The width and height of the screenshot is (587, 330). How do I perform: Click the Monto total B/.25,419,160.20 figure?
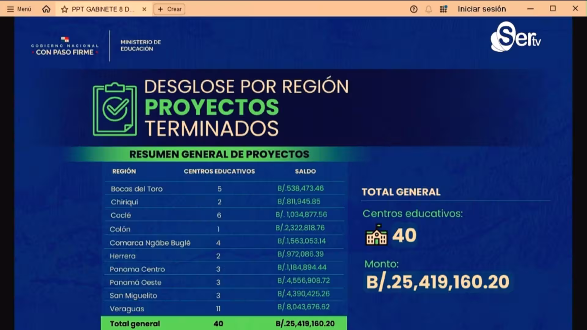click(x=437, y=282)
